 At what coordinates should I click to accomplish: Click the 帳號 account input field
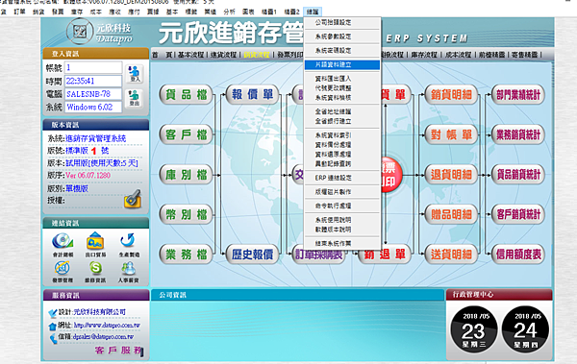[93, 67]
